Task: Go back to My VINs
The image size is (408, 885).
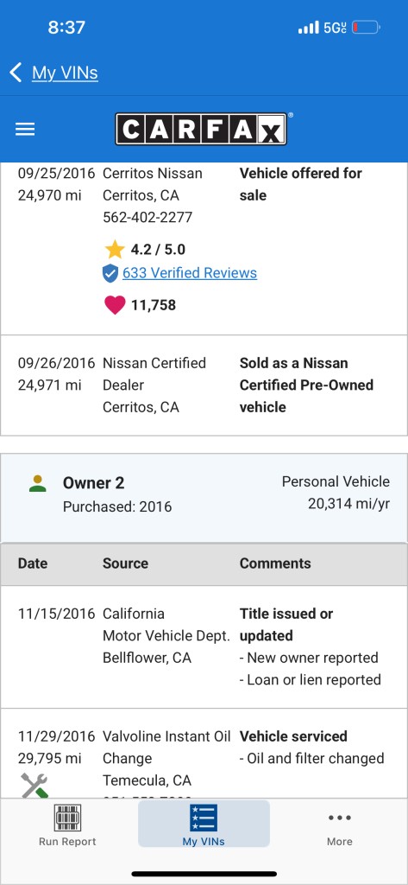Action: [65, 73]
